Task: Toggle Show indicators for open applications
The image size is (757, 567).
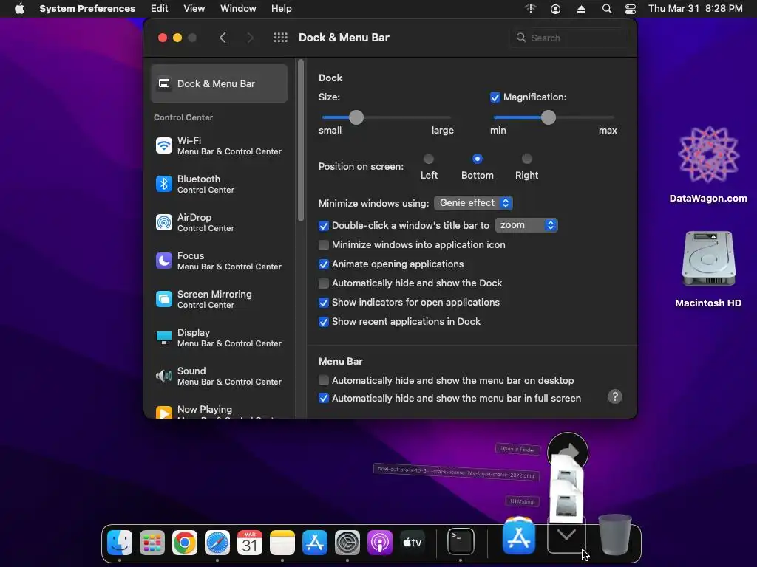Action: tap(324, 303)
